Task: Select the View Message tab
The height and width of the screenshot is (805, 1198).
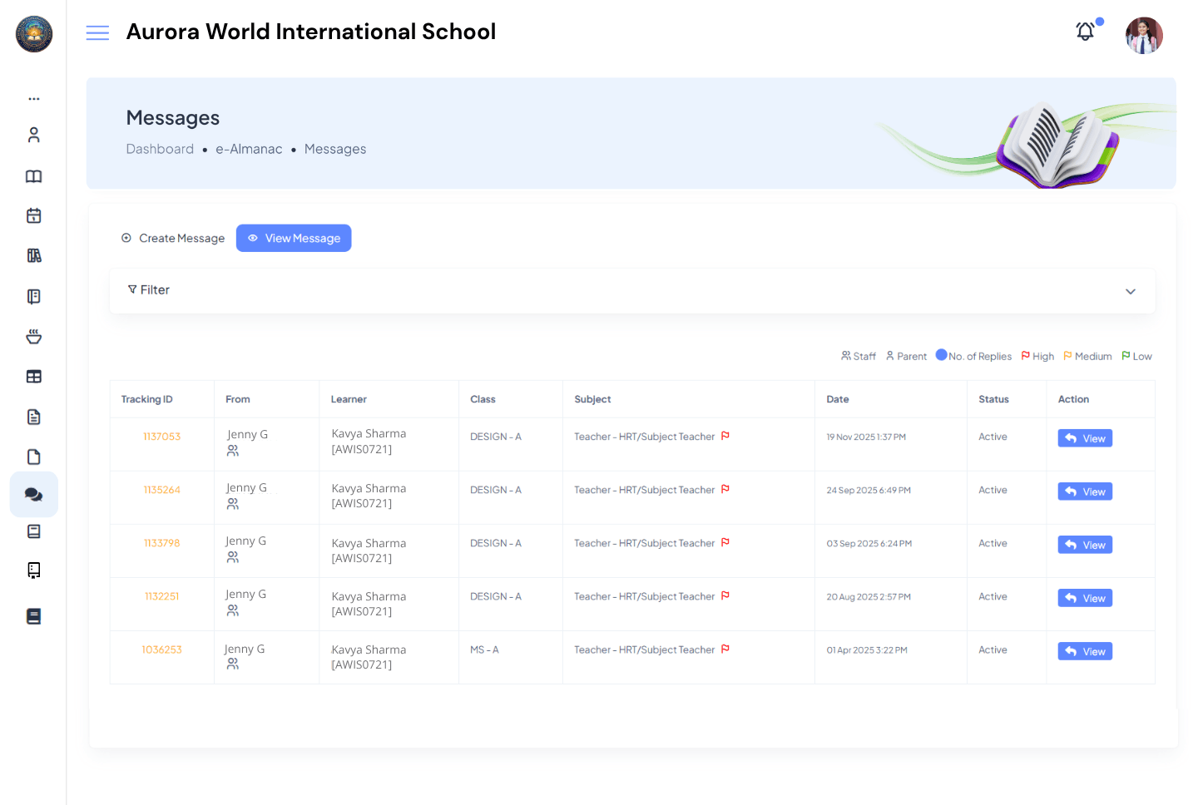Action: click(x=294, y=238)
